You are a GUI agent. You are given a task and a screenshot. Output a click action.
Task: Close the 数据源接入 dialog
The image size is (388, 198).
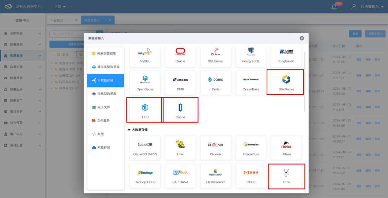[302, 38]
